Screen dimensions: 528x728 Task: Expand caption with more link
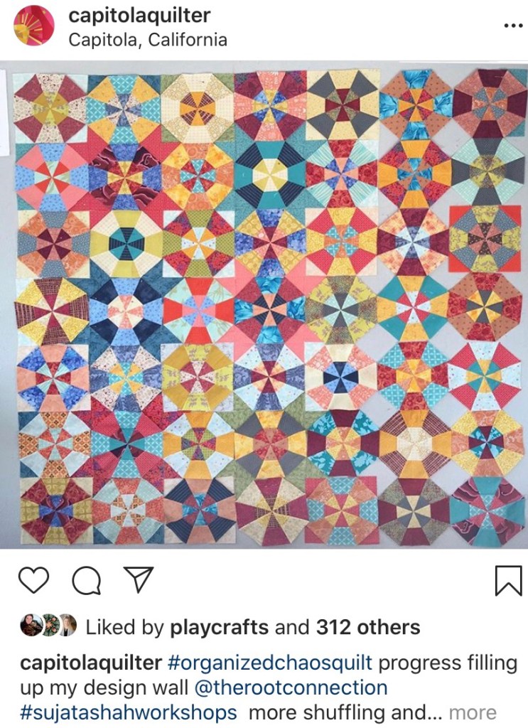click(473, 712)
